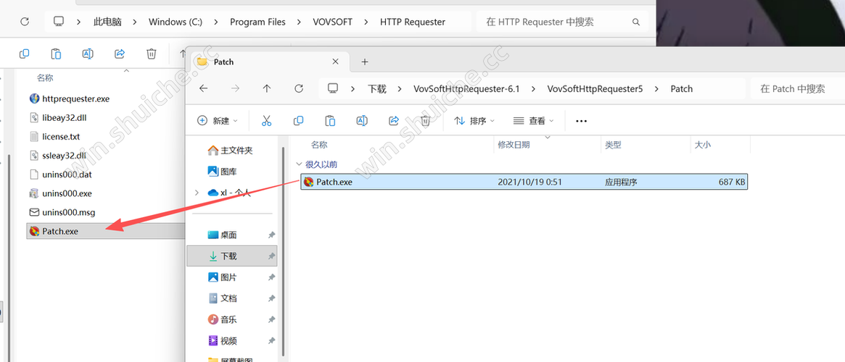Screen dimensions: 845x362
Task: Click Rename icon in Patch window toolbar
Action: pos(362,120)
